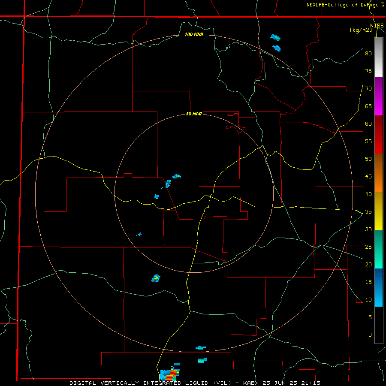Click the value 20 on the scale
The width and height of the screenshot is (386, 386).
click(368, 264)
